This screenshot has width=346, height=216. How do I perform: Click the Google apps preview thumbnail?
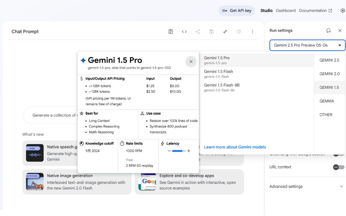point(147,182)
